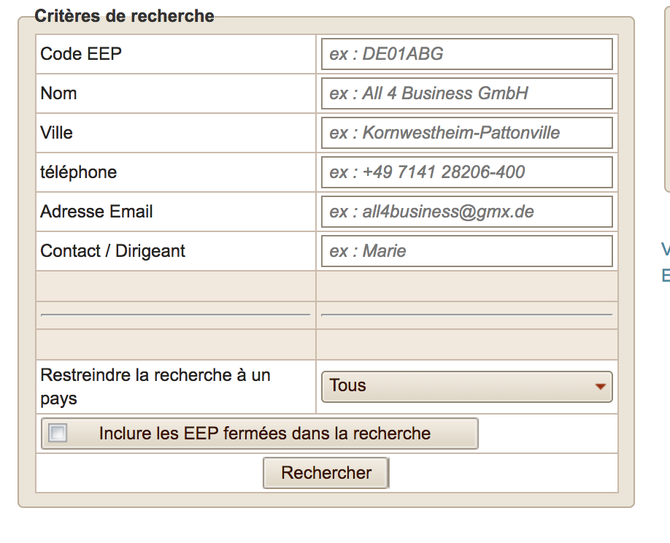Click the Critères de recherche heading
Viewport: 670px width, 543px height.
(124, 16)
